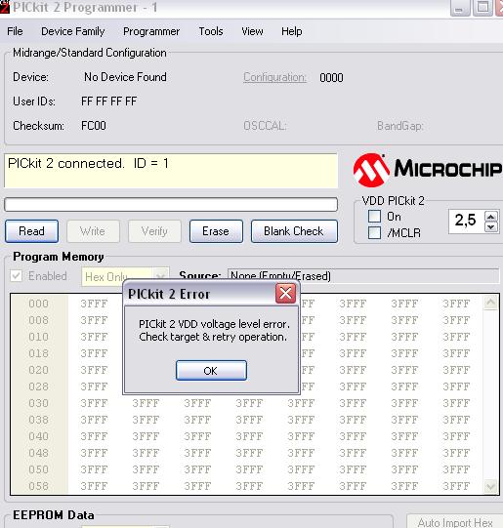
Task: Maximize the PICkit 2 Programmer window
Action: point(482,8)
